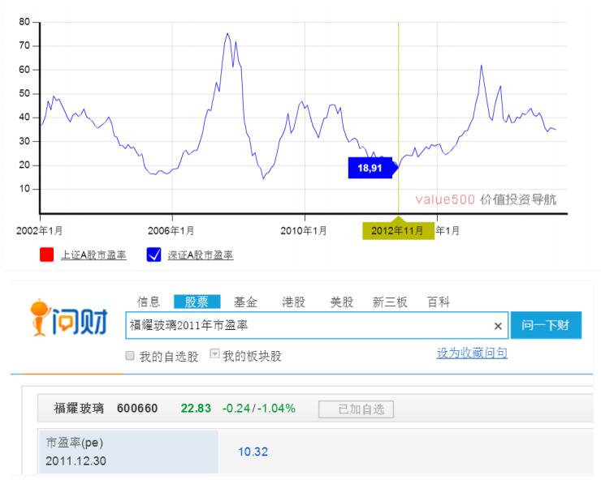The height and width of the screenshot is (484, 601).
Task: Switch to the 信息 tab
Action: click(149, 302)
